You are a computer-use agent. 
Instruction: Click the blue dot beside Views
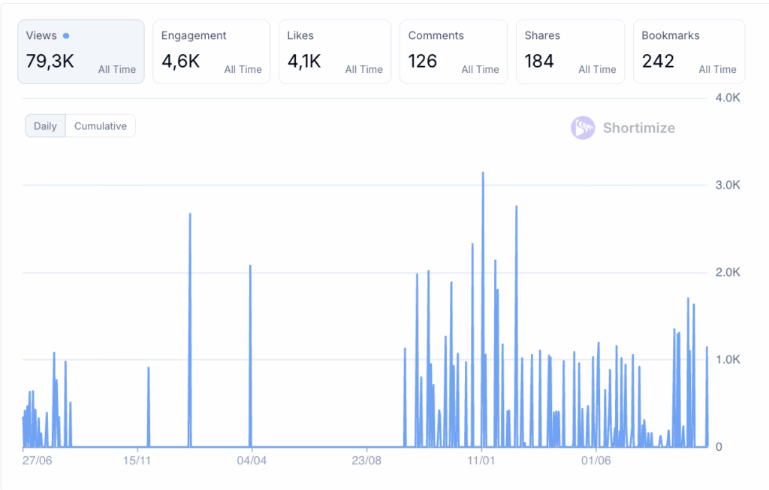point(66,35)
